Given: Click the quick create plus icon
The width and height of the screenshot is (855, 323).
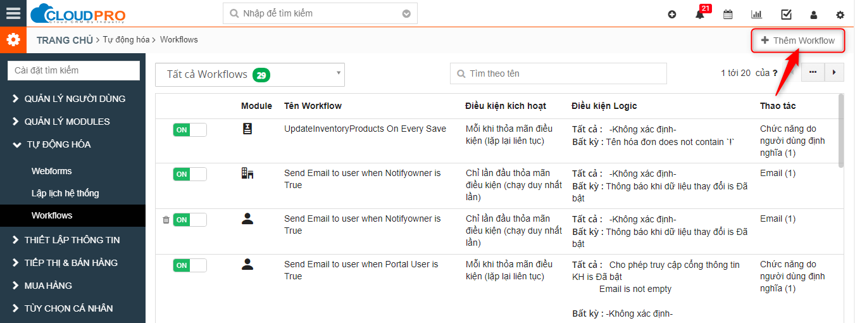Looking at the screenshot, I should click(672, 15).
